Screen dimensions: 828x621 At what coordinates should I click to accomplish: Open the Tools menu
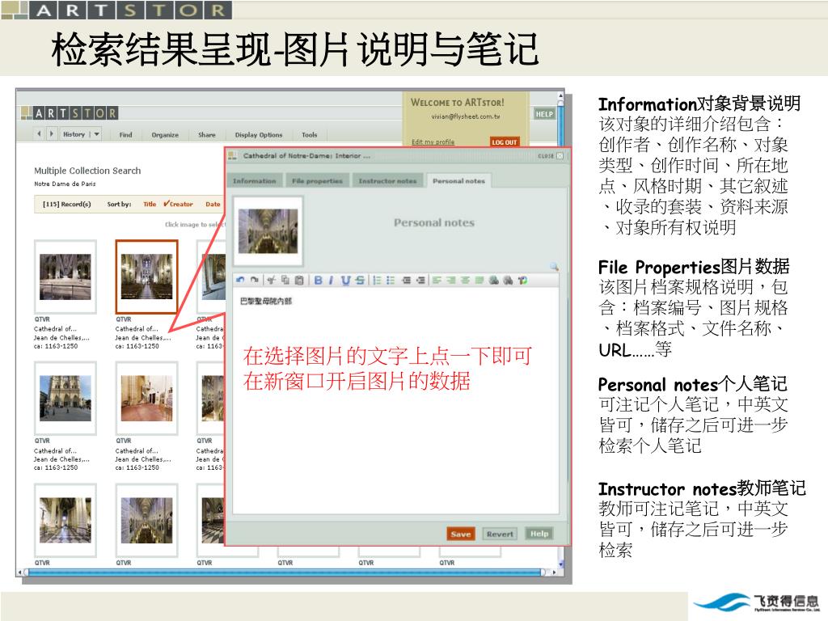click(310, 135)
